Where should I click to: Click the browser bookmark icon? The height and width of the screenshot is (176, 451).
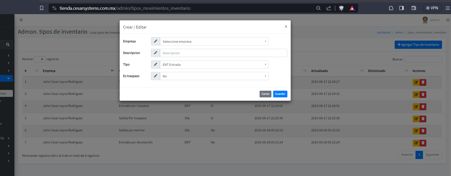click(x=41, y=8)
